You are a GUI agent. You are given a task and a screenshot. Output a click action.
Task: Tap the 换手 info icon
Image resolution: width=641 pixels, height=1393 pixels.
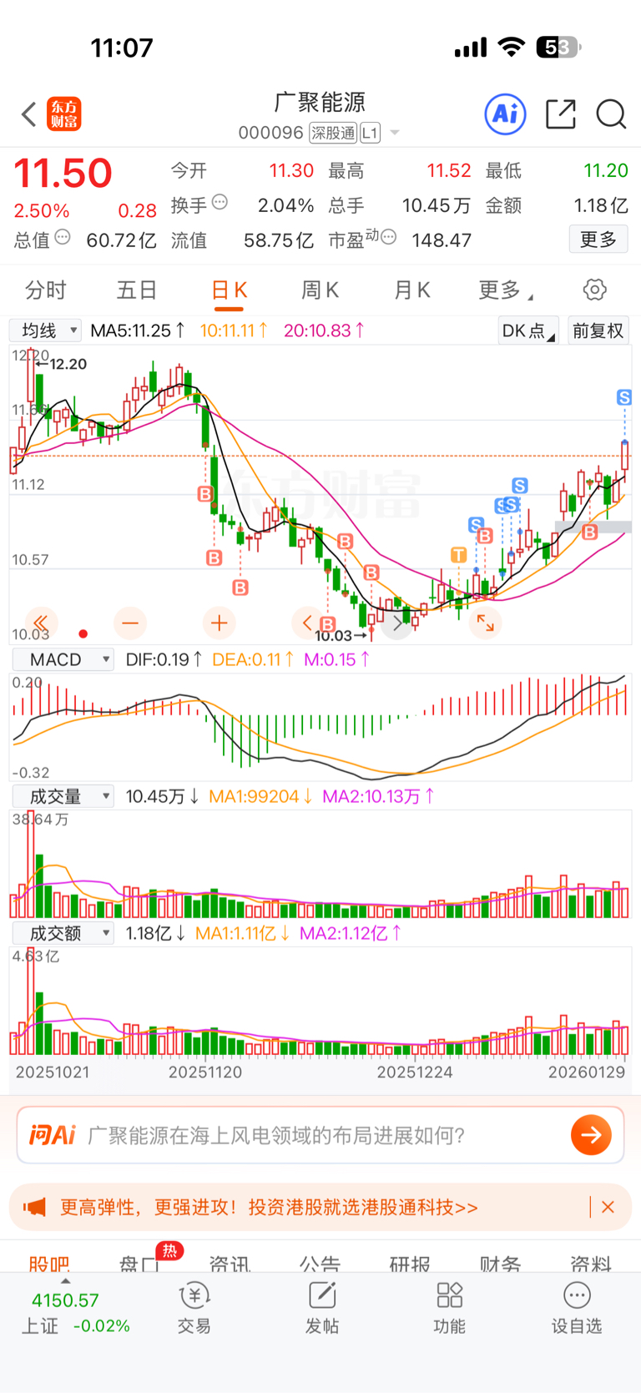click(220, 202)
